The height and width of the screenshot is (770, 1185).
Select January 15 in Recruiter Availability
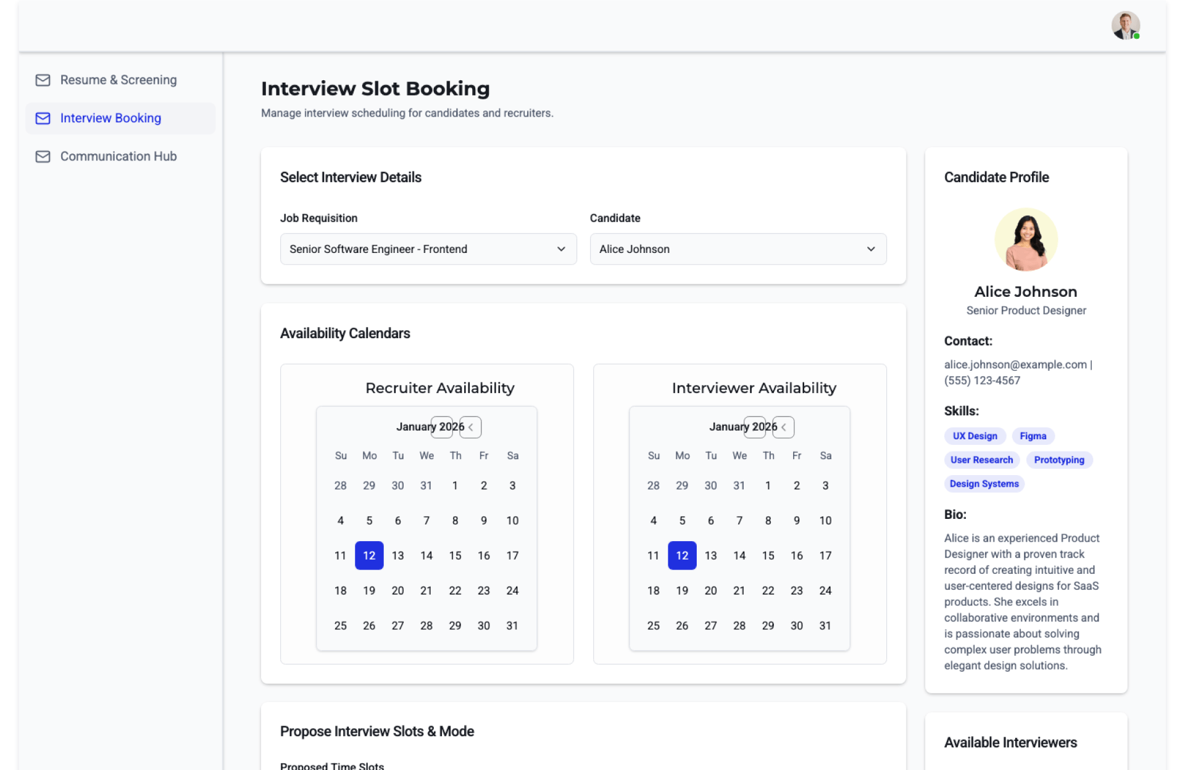click(455, 556)
